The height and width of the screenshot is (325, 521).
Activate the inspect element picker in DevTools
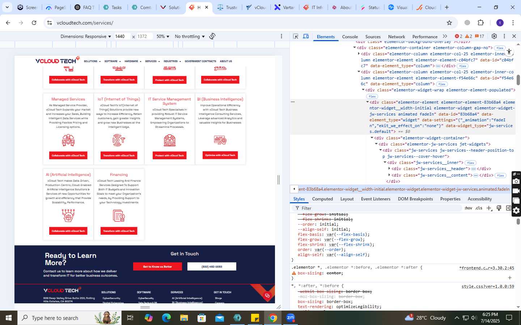tap(296, 36)
